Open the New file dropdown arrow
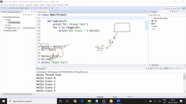Viewport: 186px width, 104px height. coord(4,8)
